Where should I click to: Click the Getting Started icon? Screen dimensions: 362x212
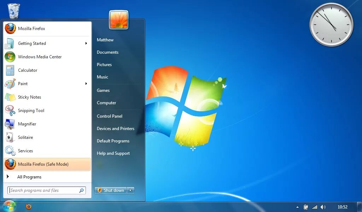tap(10, 43)
